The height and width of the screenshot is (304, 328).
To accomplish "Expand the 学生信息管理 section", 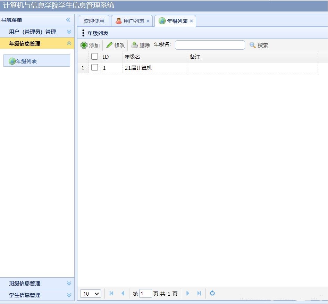I will tap(69, 295).
